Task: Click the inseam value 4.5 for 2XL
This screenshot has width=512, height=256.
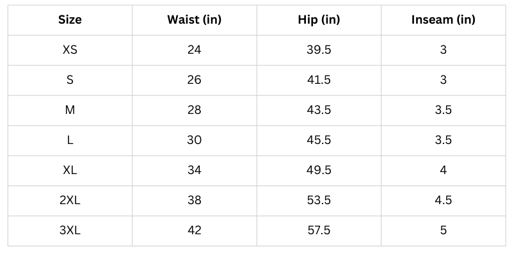Action: pyautogui.click(x=444, y=200)
